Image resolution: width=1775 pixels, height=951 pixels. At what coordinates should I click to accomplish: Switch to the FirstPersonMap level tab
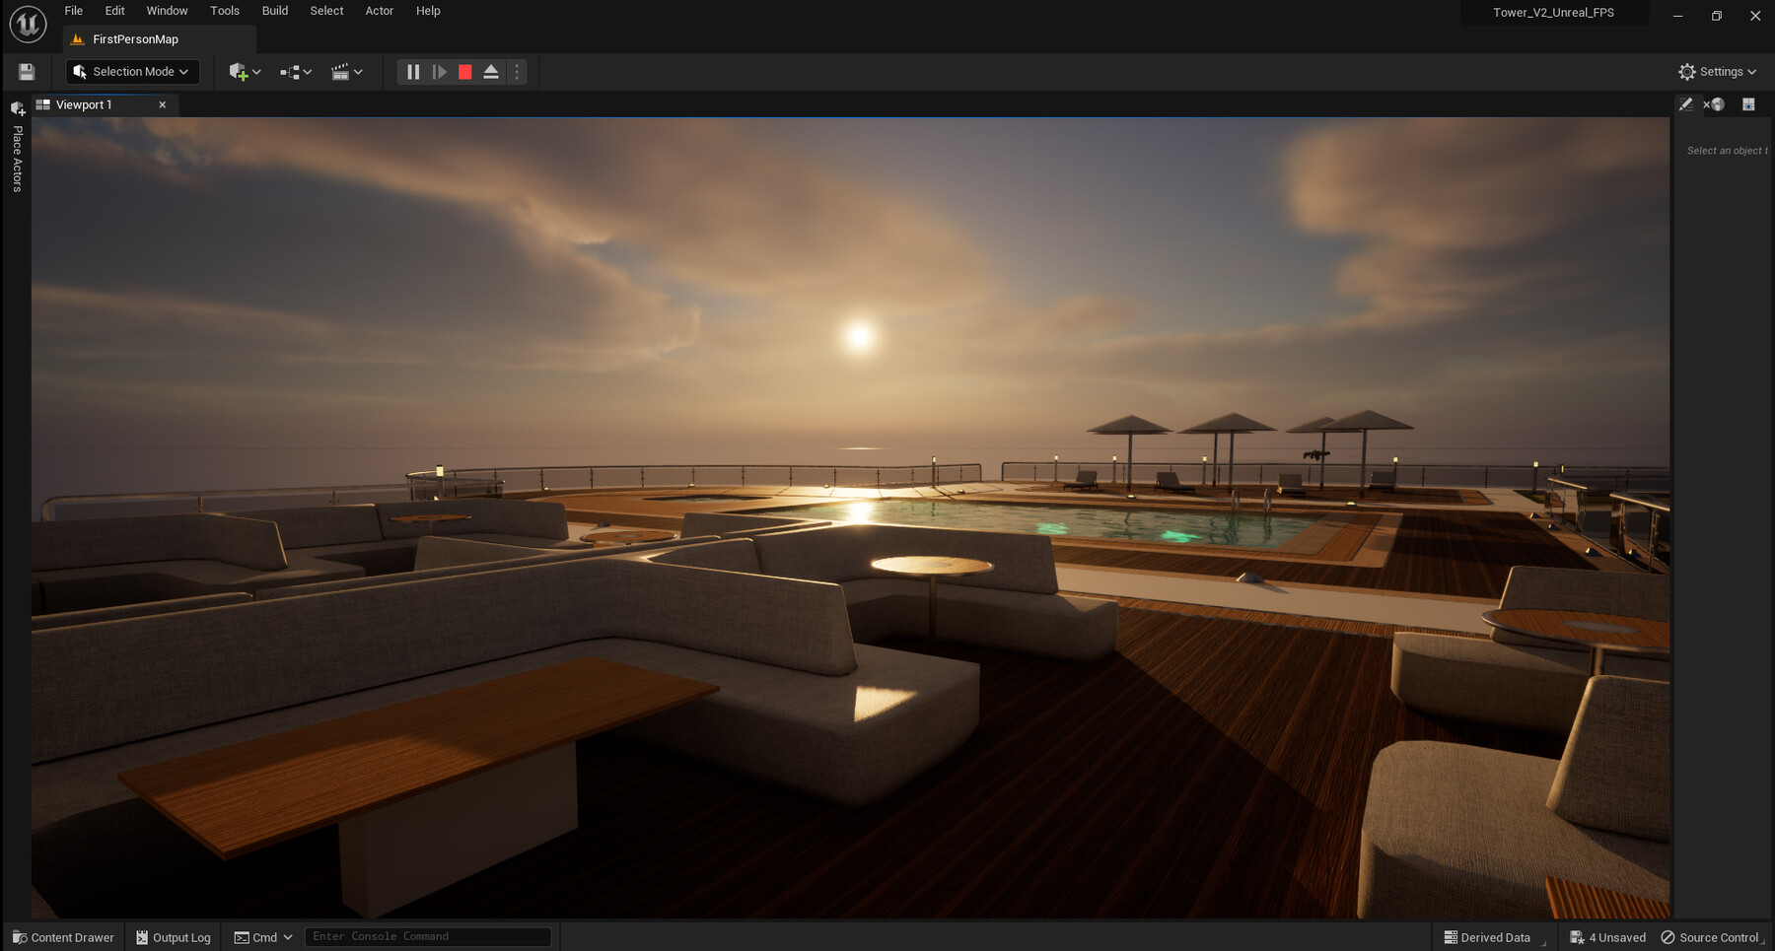[x=135, y=39]
